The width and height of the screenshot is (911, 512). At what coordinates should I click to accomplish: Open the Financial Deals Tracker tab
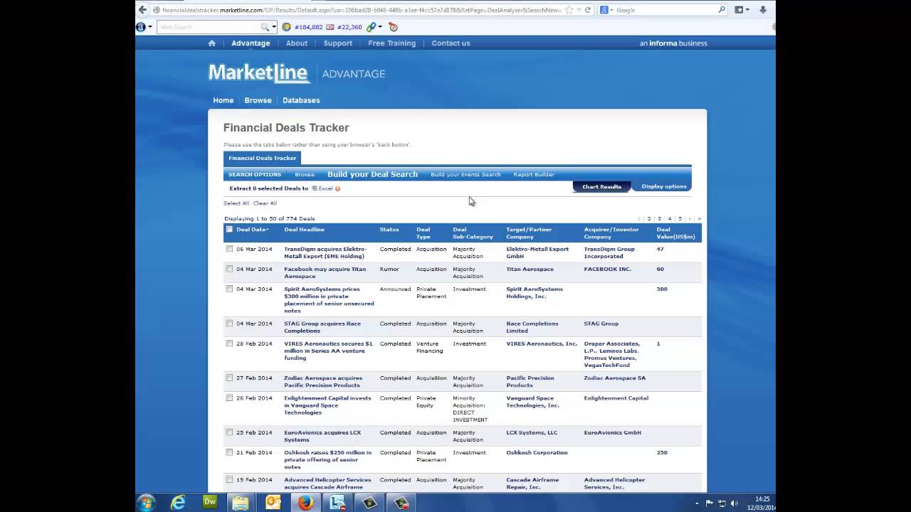coord(262,158)
